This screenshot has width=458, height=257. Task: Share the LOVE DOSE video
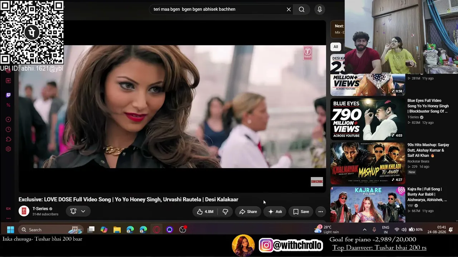coord(248,212)
